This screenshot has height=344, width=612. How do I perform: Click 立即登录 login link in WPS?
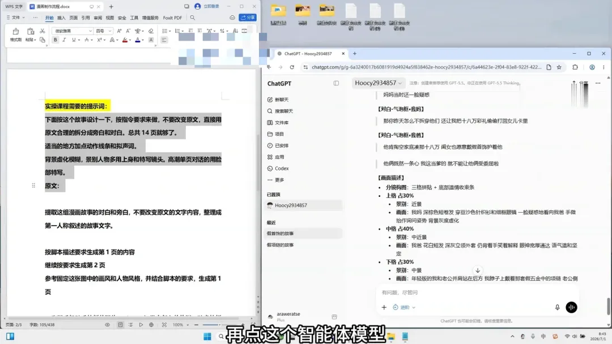[x=211, y=6]
